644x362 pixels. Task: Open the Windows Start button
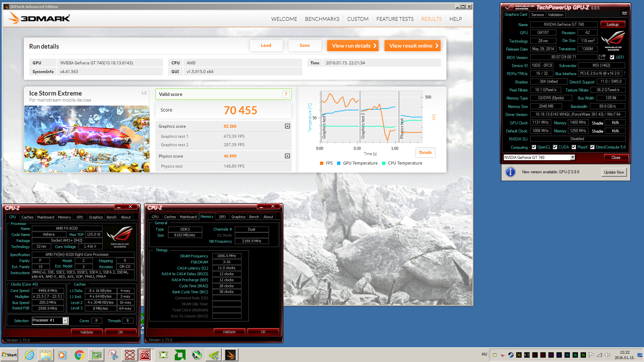click(9, 355)
